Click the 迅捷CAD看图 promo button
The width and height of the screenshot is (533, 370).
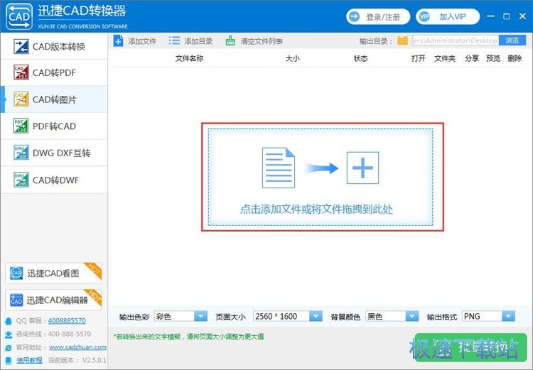pyautogui.click(x=53, y=273)
